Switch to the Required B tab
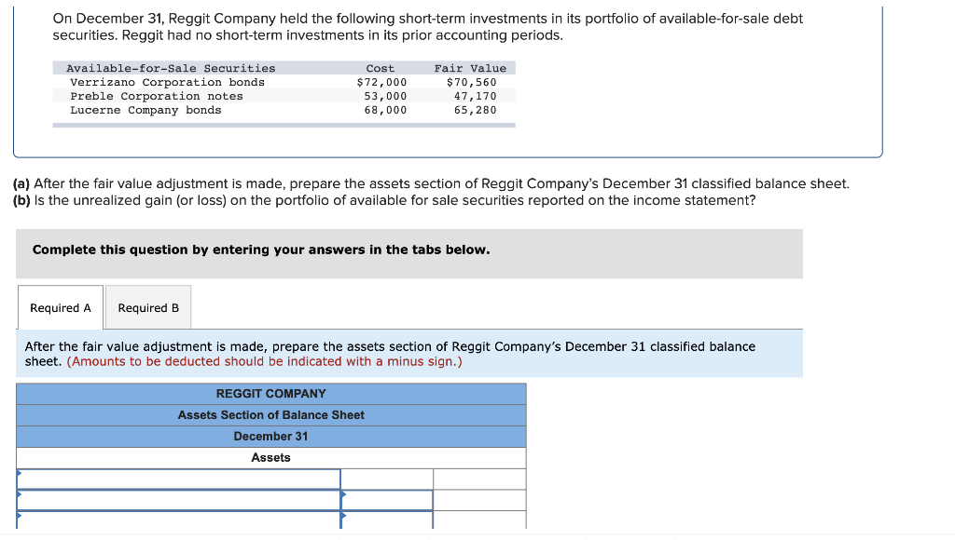Image resolution: width=955 pixels, height=540 pixels. (x=147, y=307)
